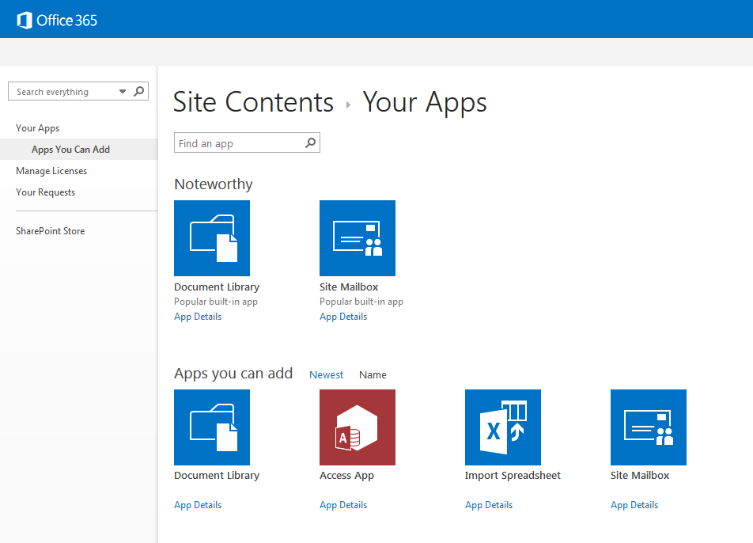Sort apps by Name
The image size is (753, 543).
[373, 375]
